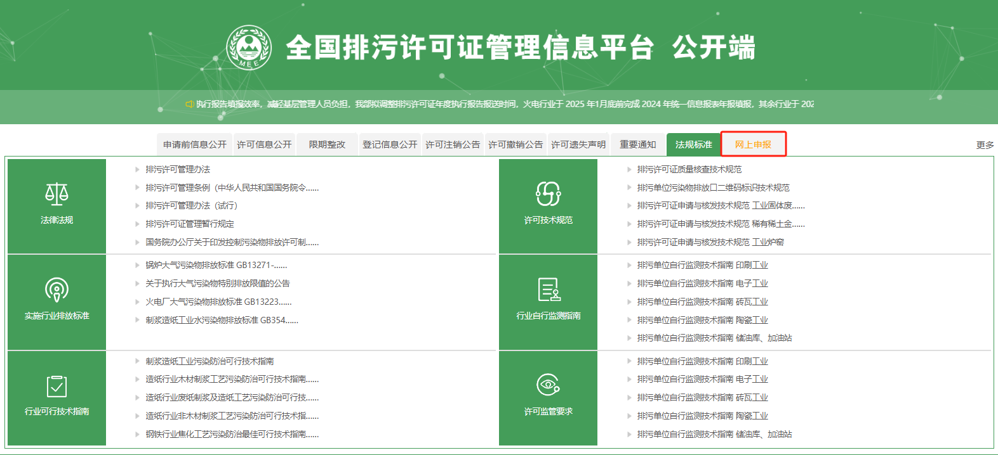Viewport: 998px width, 455px height.
Task: Click 更多 to view more items
Action: (985, 145)
